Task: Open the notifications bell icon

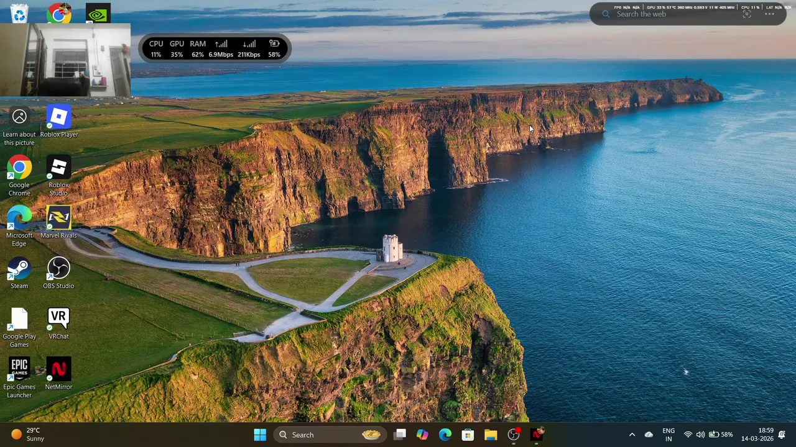Action: point(782,435)
